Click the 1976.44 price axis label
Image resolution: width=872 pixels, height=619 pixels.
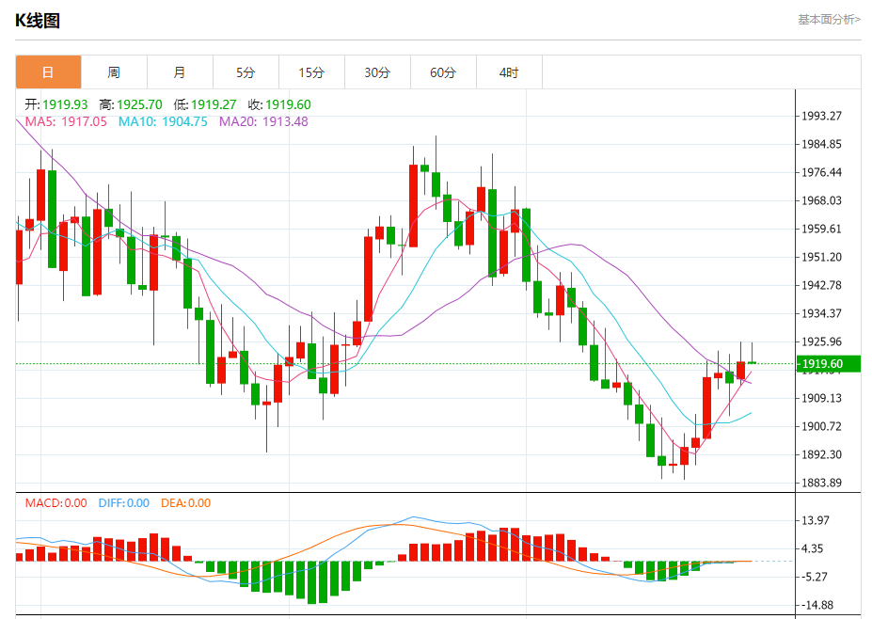pos(821,172)
